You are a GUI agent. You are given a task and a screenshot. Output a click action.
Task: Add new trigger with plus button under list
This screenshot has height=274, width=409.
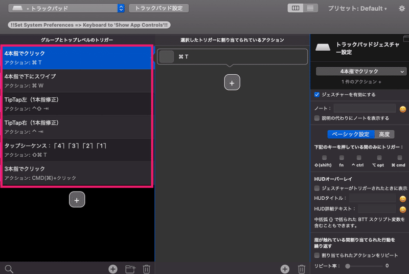(x=77, y=200)
